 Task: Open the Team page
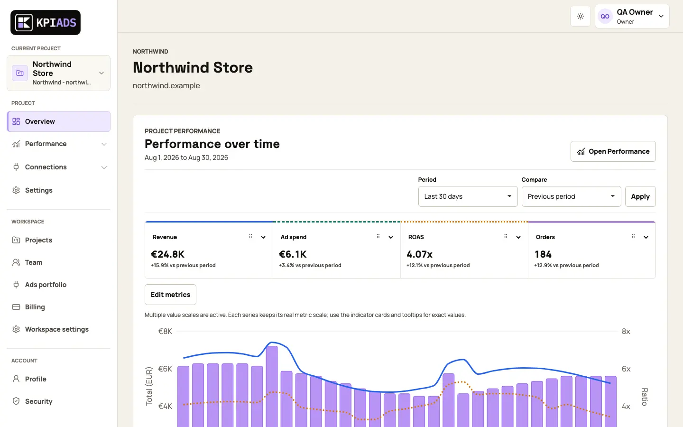(x=59, y=262)
